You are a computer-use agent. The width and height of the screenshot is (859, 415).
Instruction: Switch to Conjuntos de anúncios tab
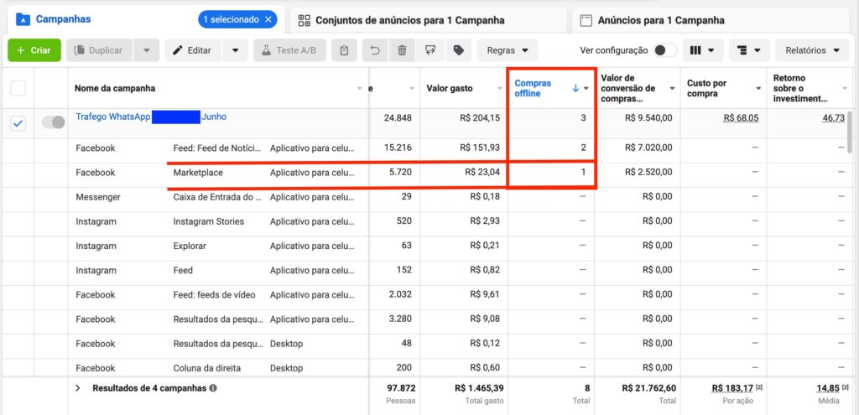coord(409,21)
